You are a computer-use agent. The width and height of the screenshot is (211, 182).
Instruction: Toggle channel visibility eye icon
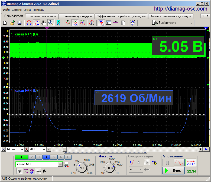20,171
